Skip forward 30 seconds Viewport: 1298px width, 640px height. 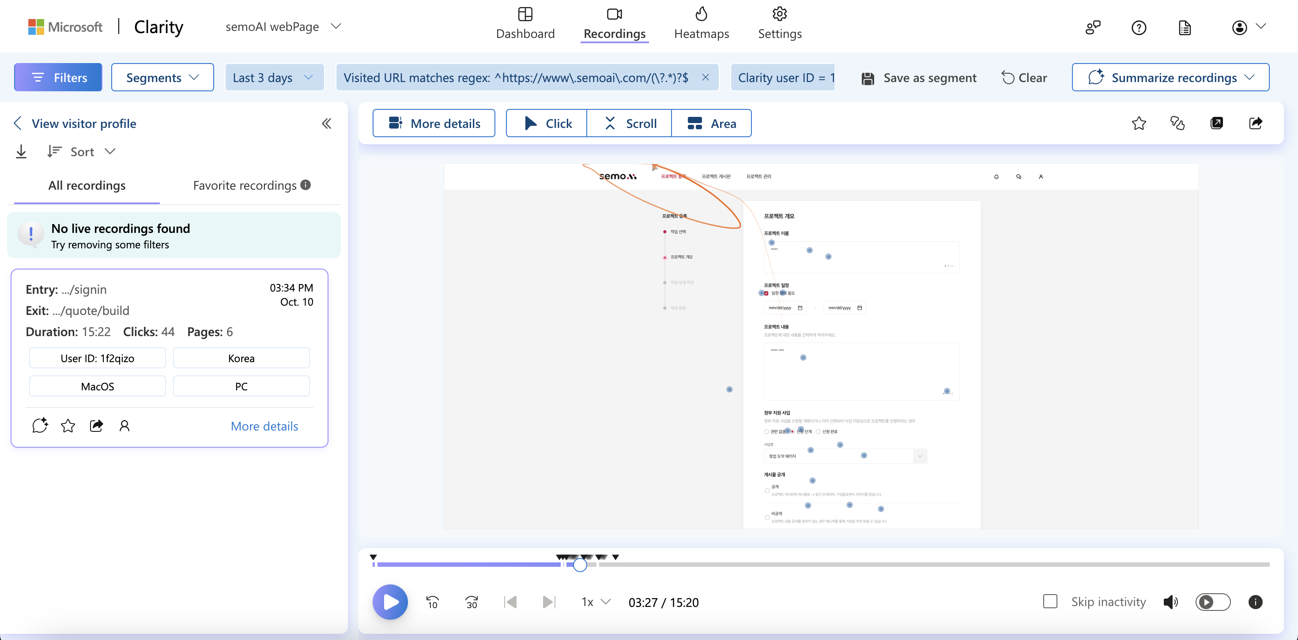pos(472,602)
